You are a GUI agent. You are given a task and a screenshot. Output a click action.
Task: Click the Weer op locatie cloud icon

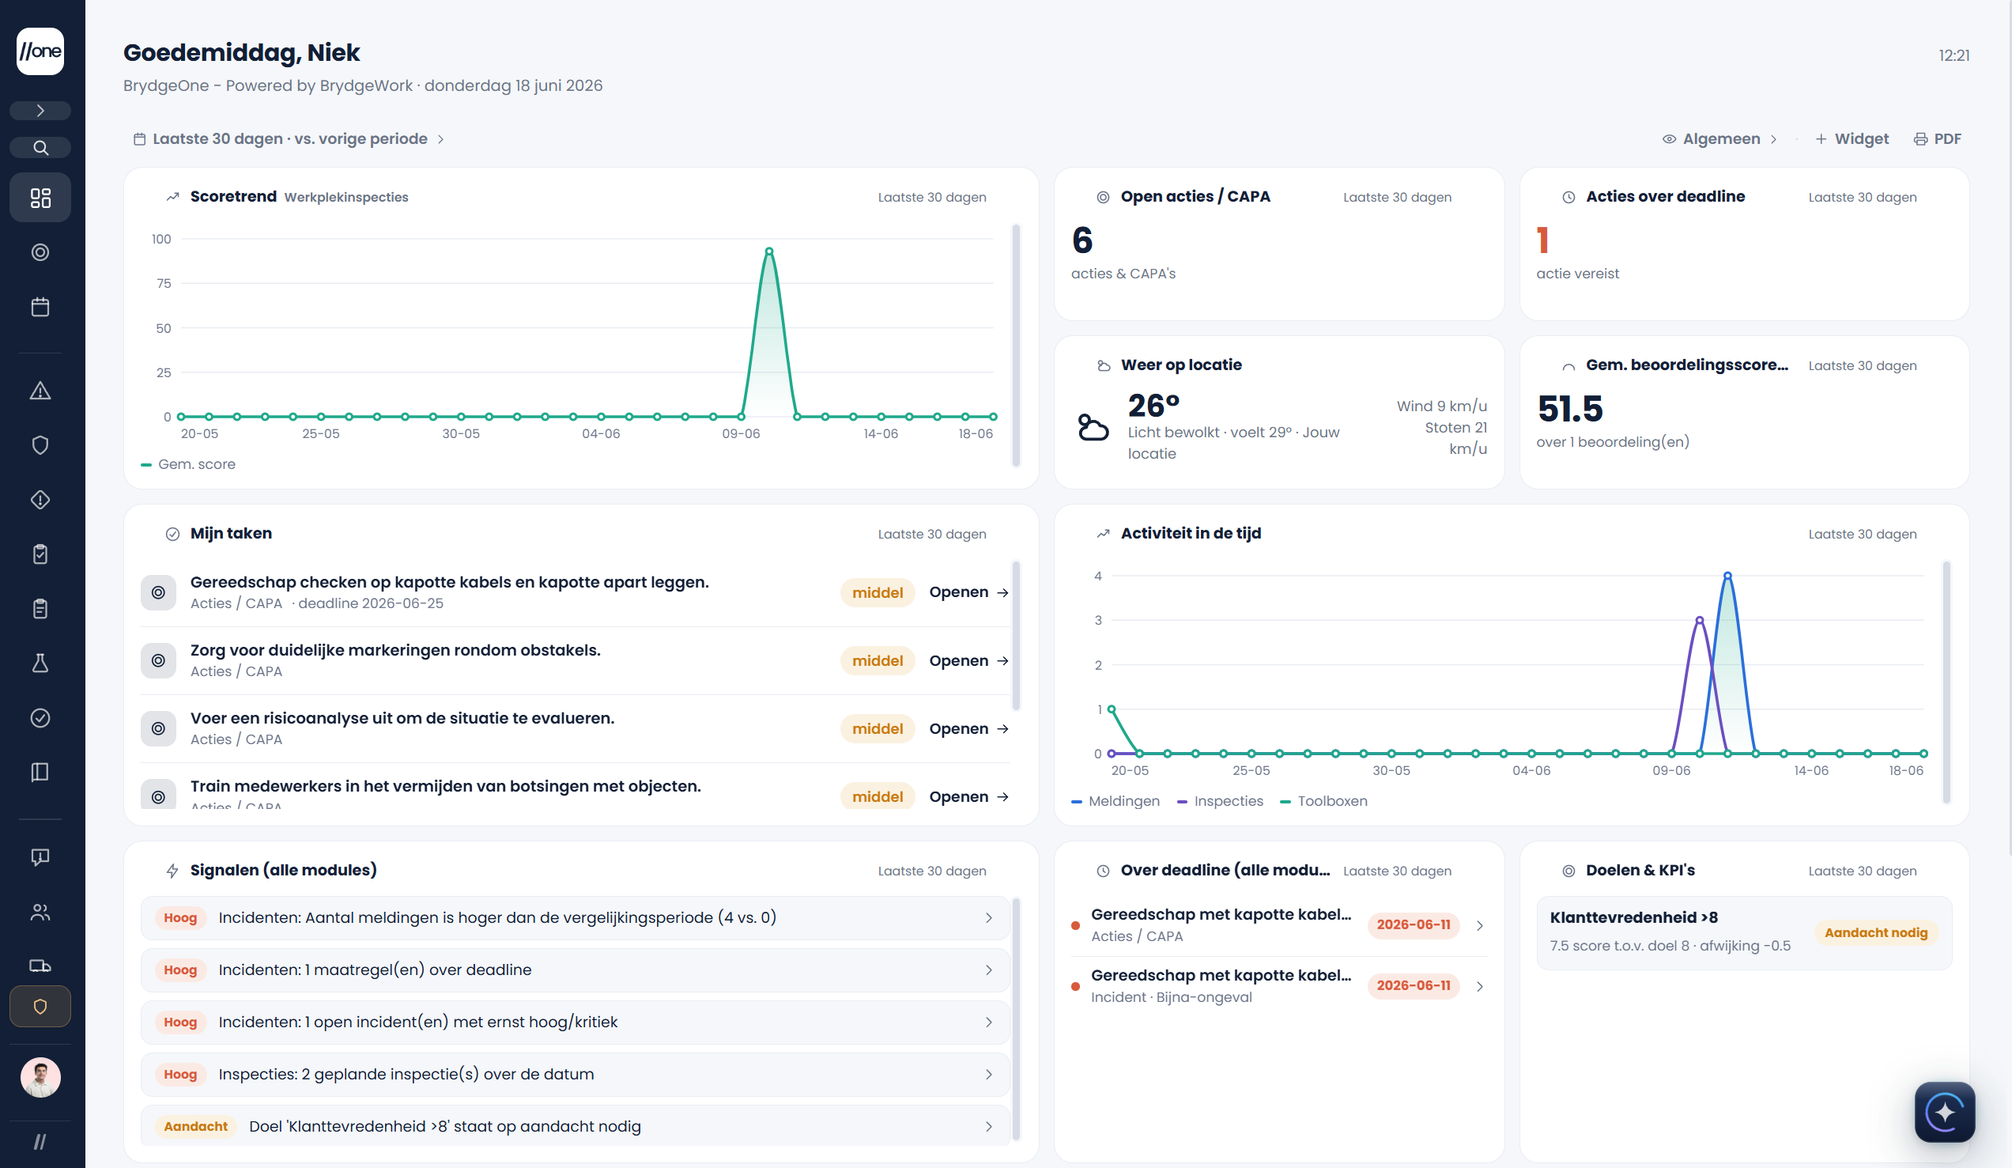click(x=1093, y=427)
